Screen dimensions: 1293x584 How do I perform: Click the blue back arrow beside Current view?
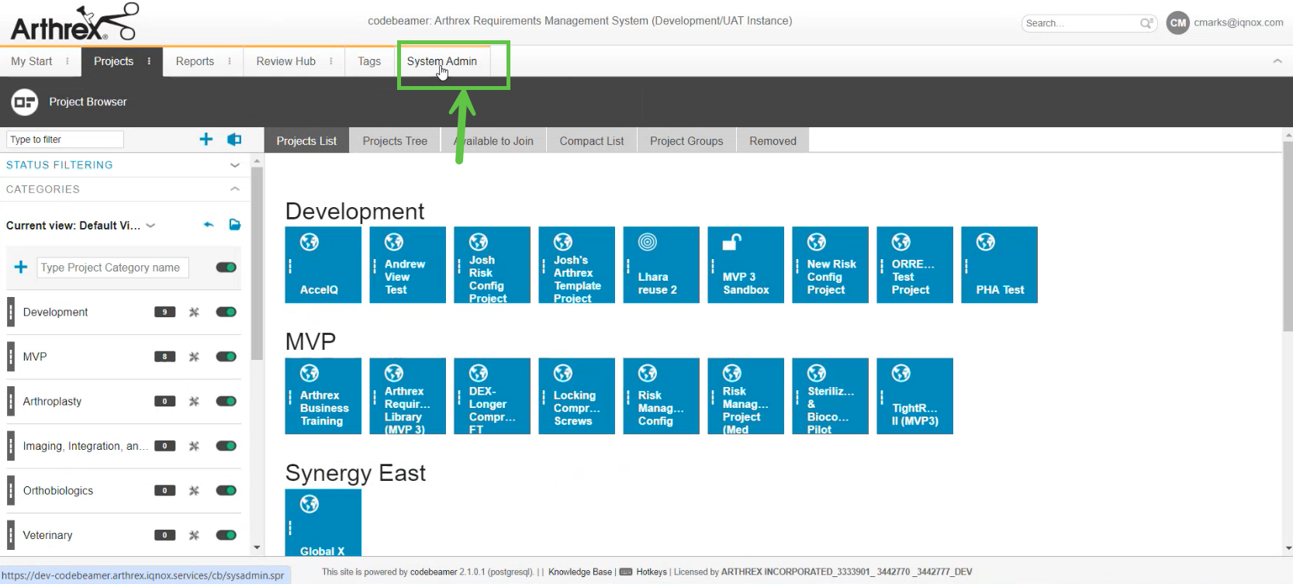tap(209, 225)
